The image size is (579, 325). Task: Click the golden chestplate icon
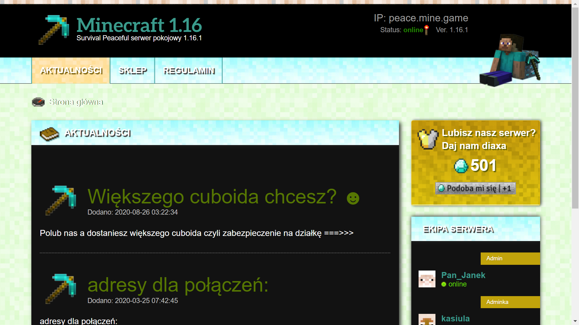point(428,139)
